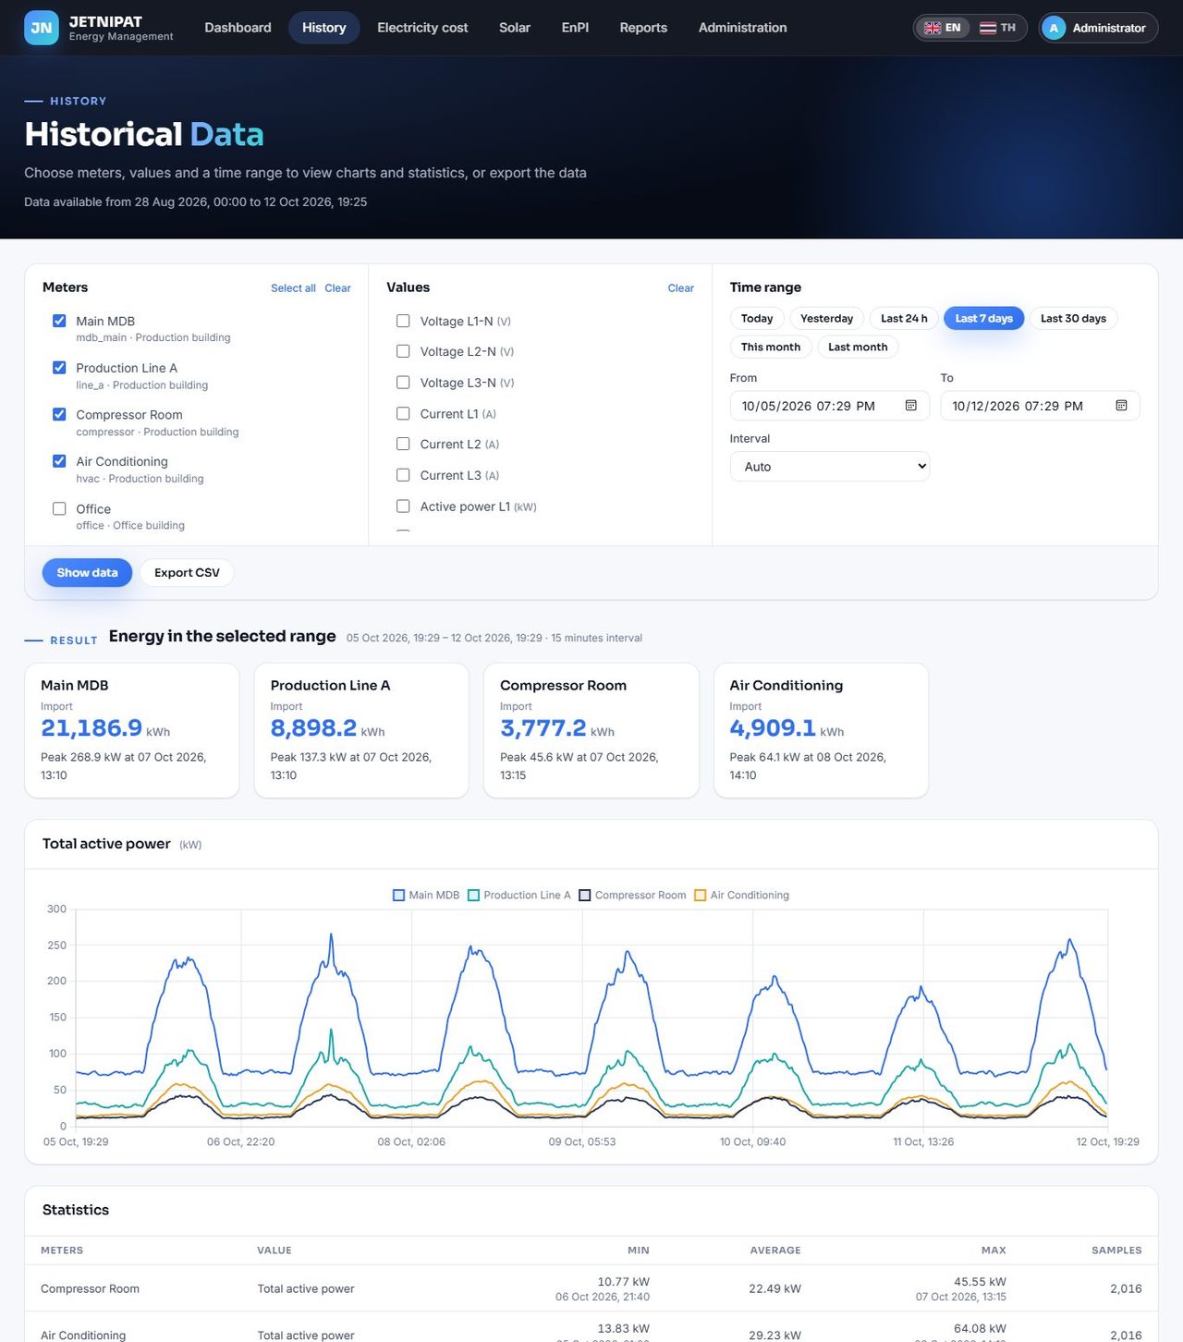Uncheck the Air Conditioning meter
Screen dimensions: 1183x1342
[59, 461]
